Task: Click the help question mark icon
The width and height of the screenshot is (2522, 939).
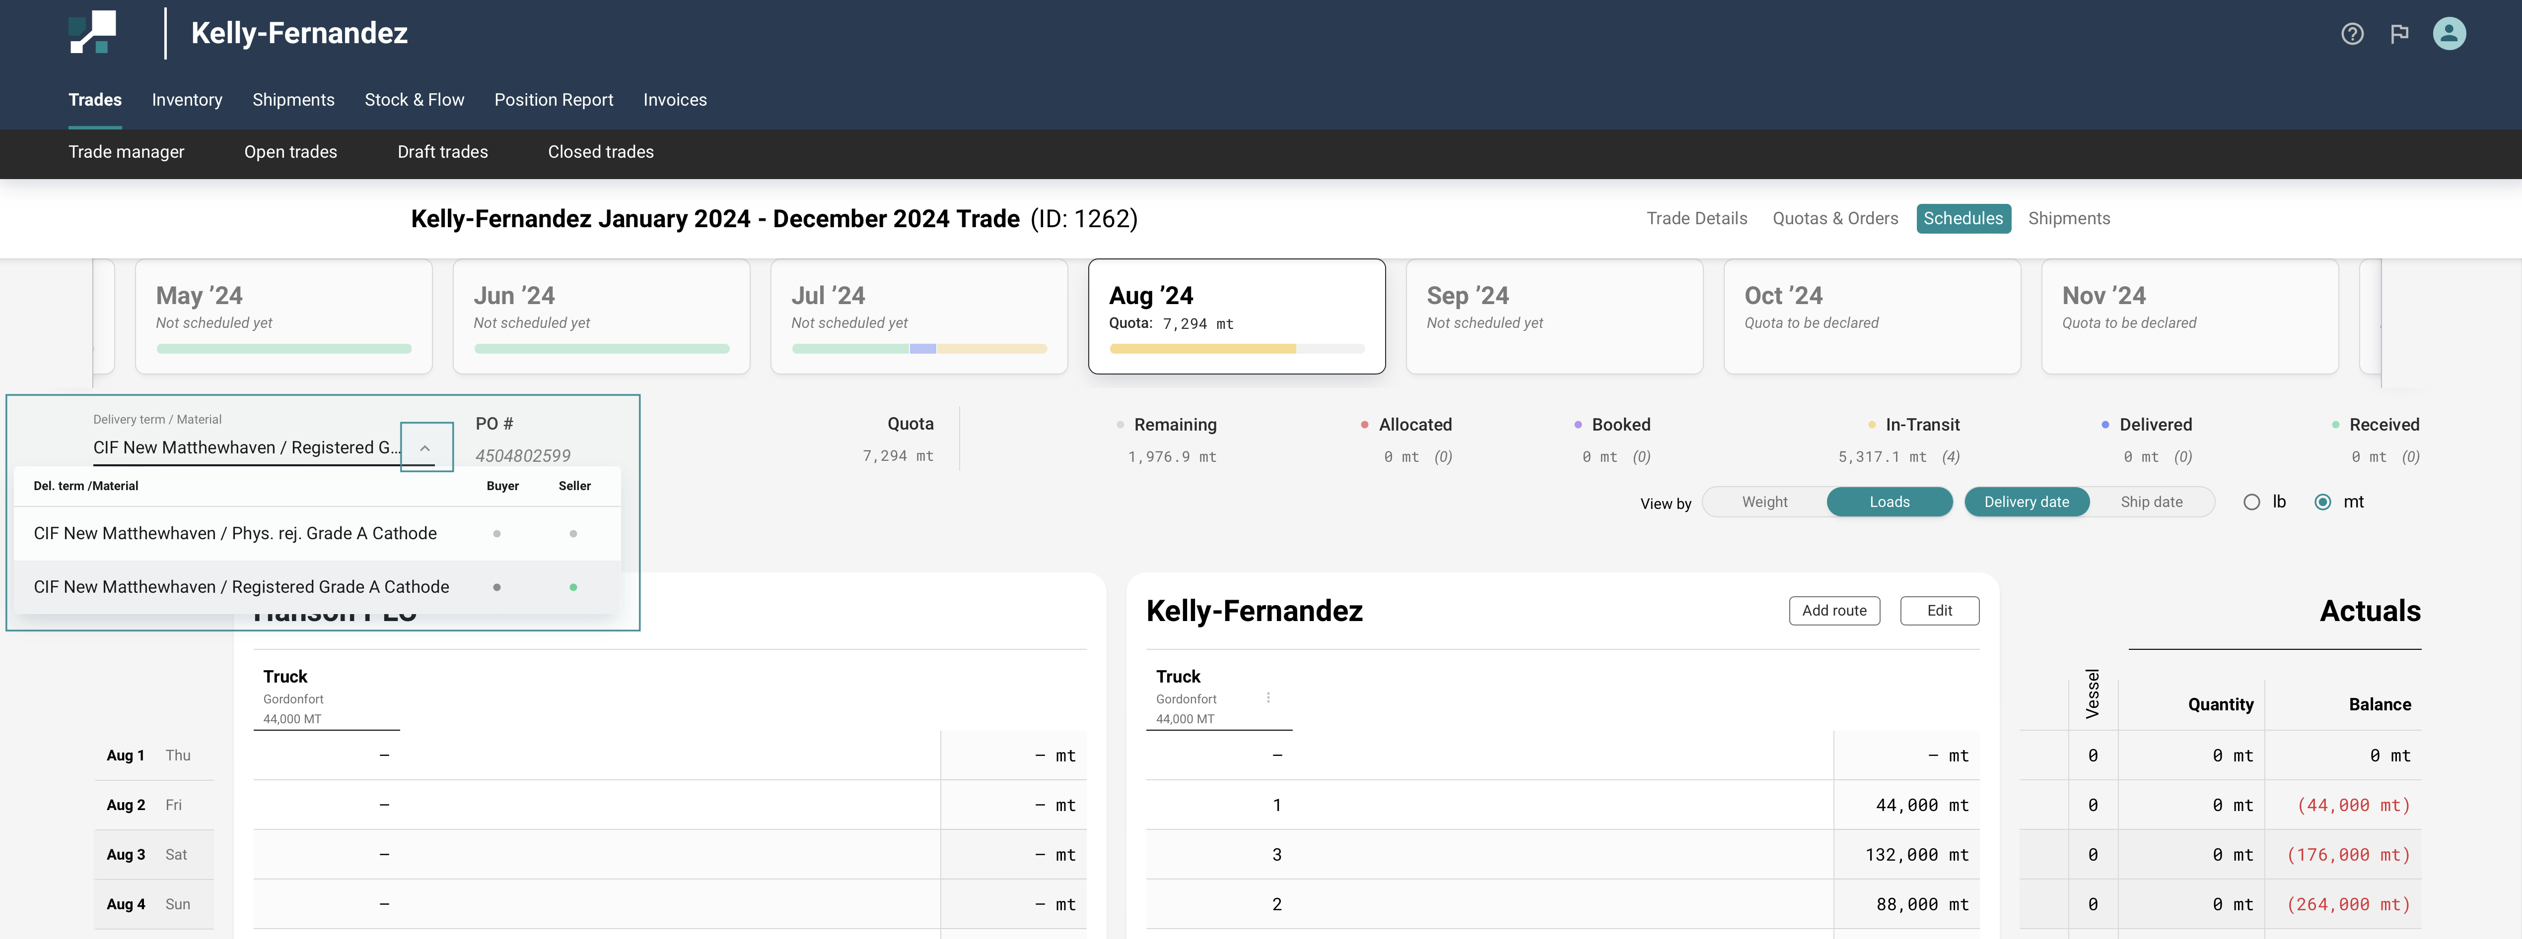Action: (x=2352, y=34)
